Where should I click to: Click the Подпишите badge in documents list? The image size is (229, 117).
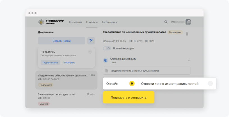pos(46,85)
